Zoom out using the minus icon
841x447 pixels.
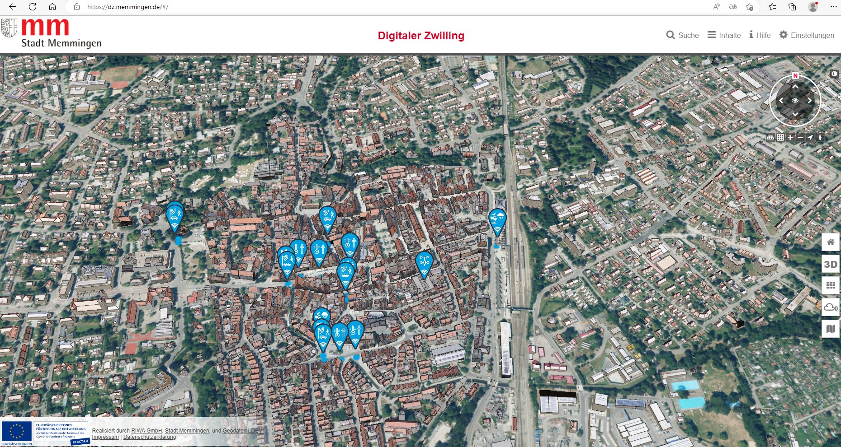coord(799,138)
